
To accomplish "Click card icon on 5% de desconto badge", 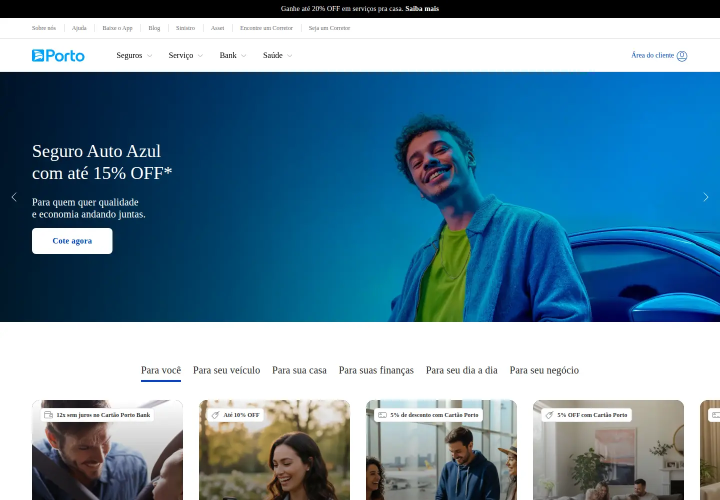I will pos(382,415).
